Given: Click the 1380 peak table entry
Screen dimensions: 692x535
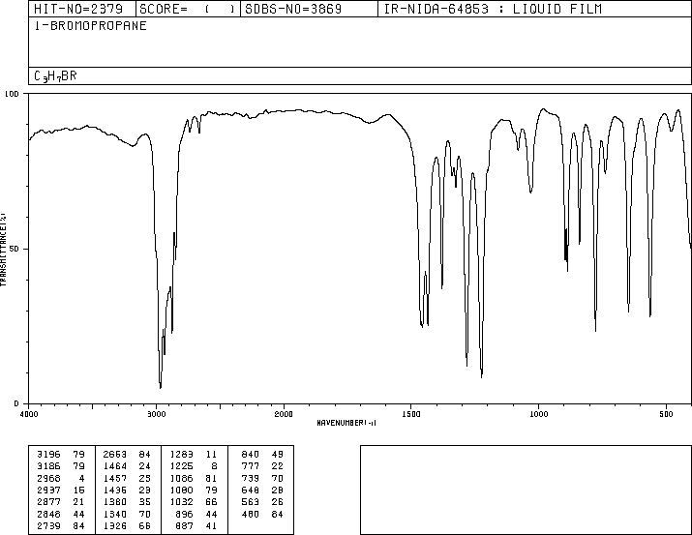Looking at the screenshot, I should [x=127, y=502].
